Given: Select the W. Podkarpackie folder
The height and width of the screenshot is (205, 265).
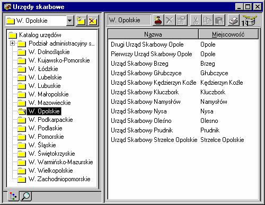Looking at the screenshot, I should [45, 120].
